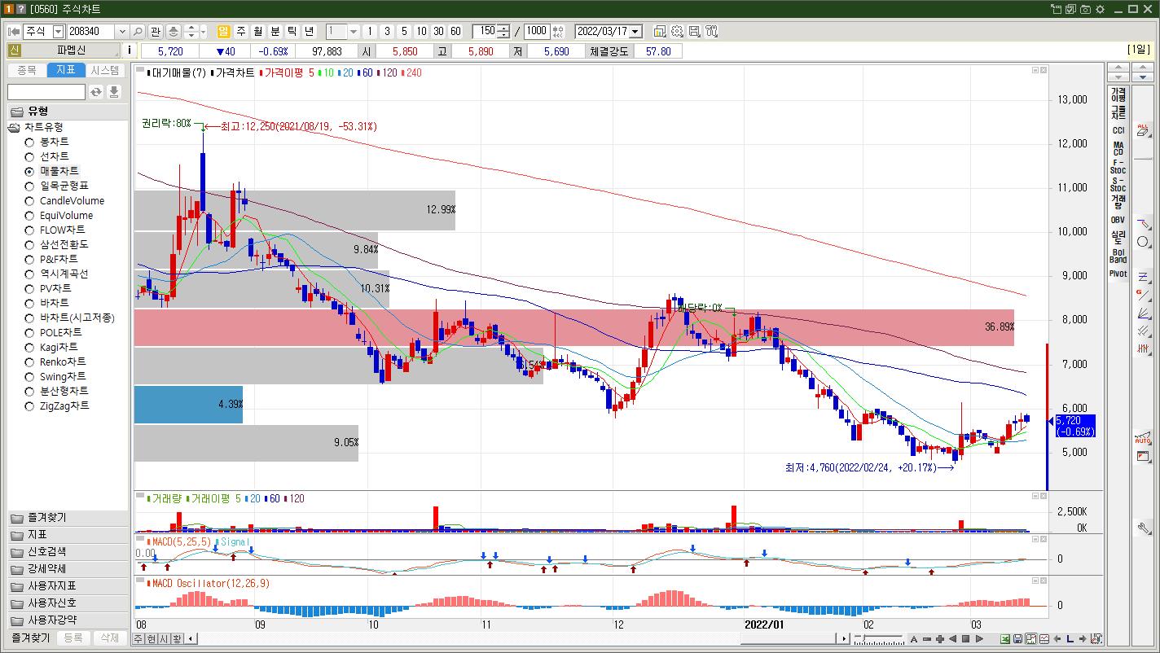
Task: Switch to the 시스템 tab
Action: pyautogui.click(x=105, y=70)
